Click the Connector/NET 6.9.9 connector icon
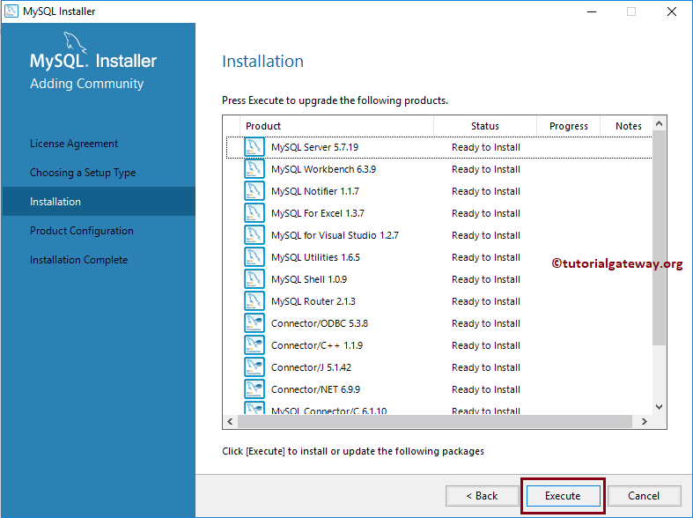 click(x=254, y=389)
